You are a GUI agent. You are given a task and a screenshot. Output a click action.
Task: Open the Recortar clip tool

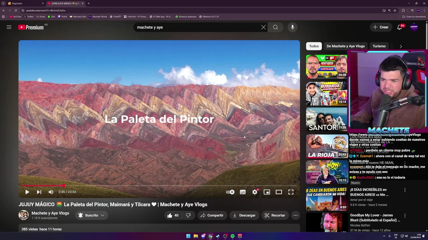pyautogui.click(x=275, y=215)
